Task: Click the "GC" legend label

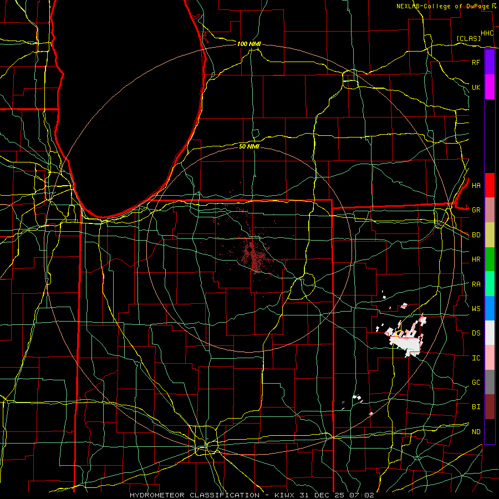Action: click(x=476, y=383)
